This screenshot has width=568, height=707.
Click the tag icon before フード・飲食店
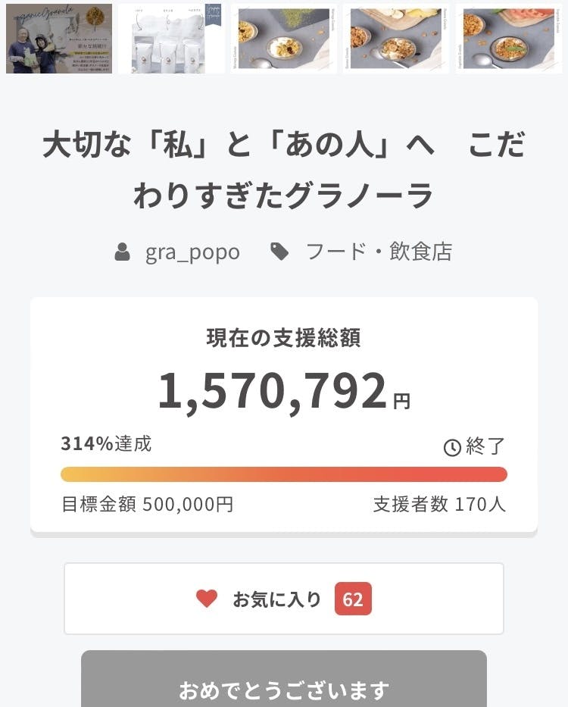[279, 252]
